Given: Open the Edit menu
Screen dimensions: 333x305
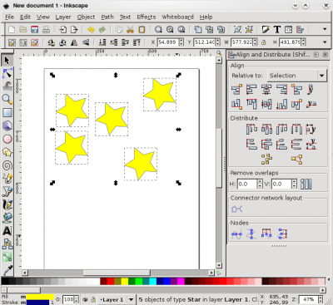Looking at the screenshot, I should pyautogui.click(x=25, y=17).
